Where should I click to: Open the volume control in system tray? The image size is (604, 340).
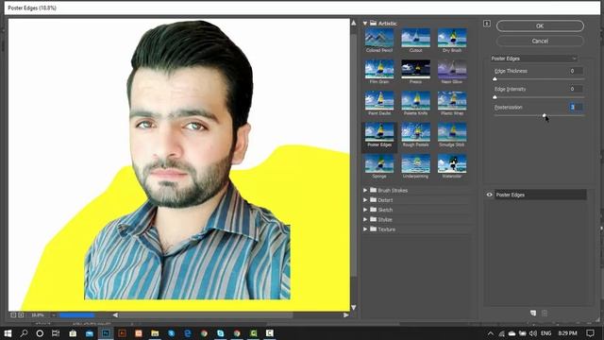click(533, 333)
